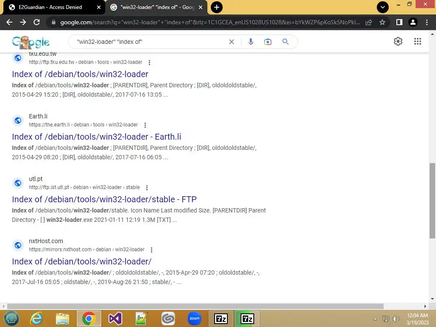Image resolution: width=436 pixels, height=327 pixels.
Task: Click the horizontal scrollbar thumb
Action: tap(195, 306)
